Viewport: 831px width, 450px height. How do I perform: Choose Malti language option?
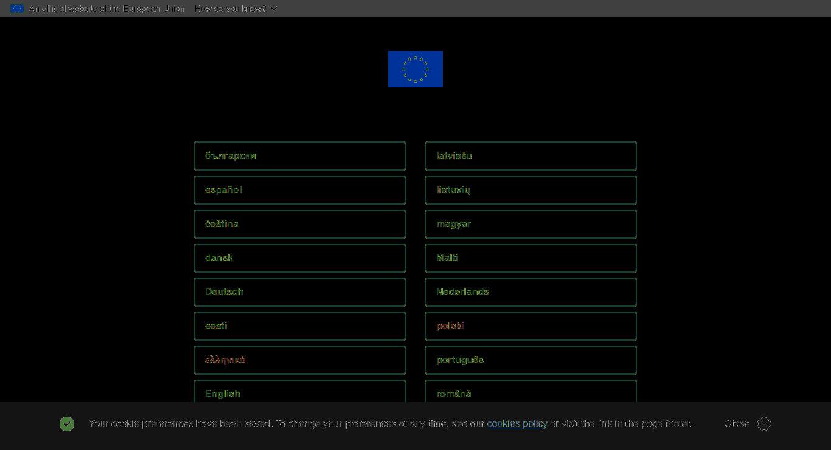[531, 258]
